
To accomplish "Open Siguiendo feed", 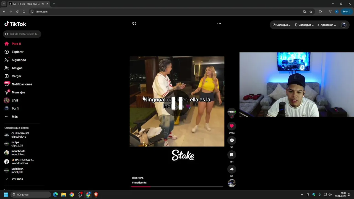I will (15, 60).
